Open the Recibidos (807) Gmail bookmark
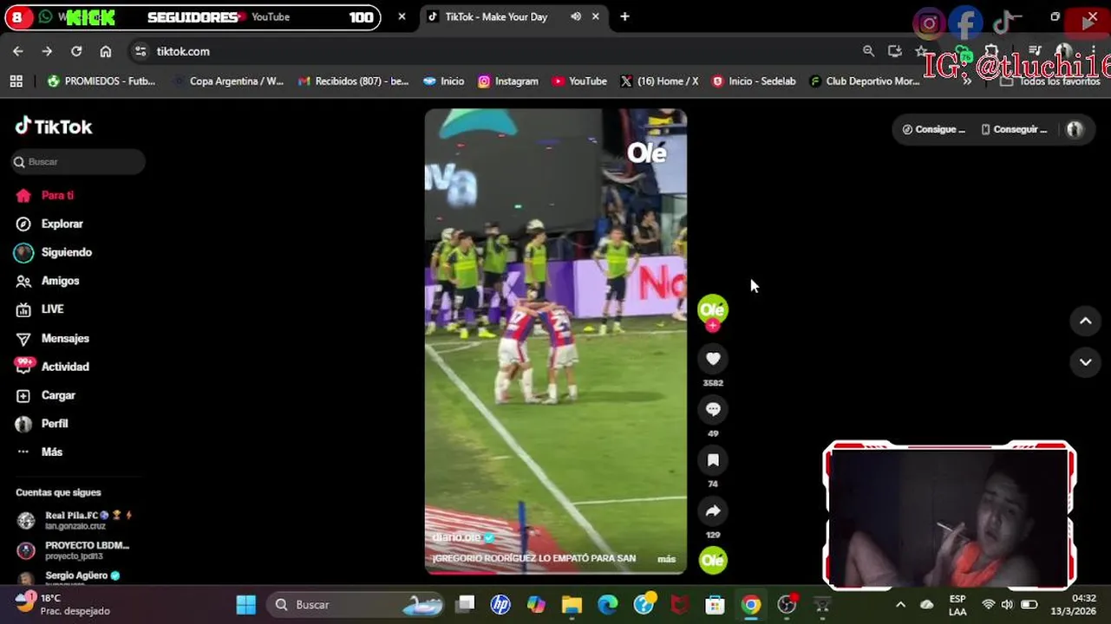The height and width of the screenshot is (624, 1111). (x=353, y=81)
